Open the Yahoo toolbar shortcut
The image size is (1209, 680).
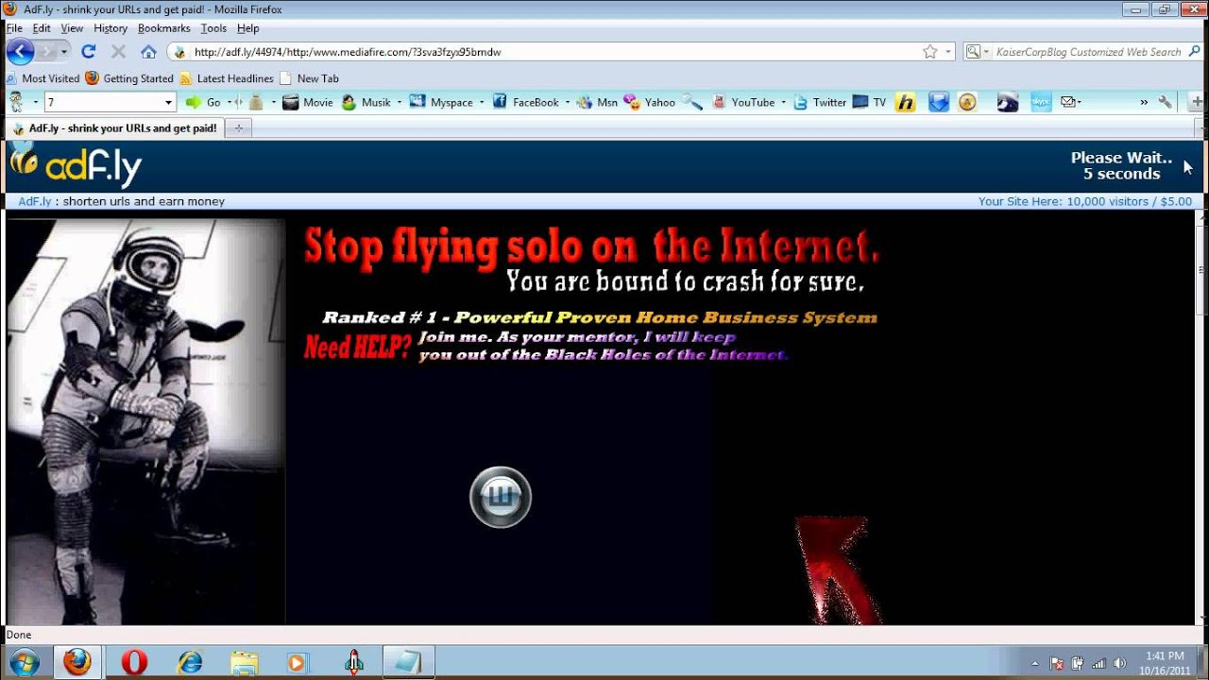[649, 102]
